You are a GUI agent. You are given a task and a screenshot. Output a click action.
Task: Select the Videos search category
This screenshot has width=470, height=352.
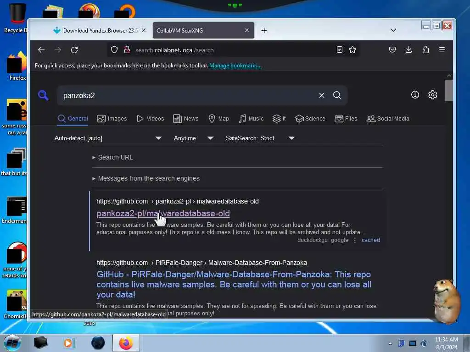151,119
